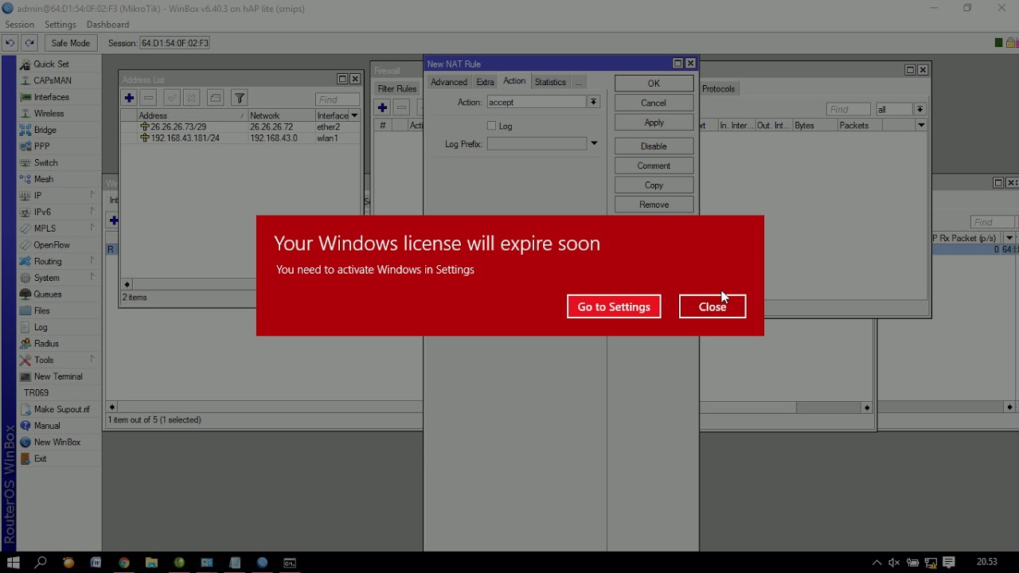Enable the Log checkbox
Screen dimensions: 1019x573
click(x=491, y=126)
